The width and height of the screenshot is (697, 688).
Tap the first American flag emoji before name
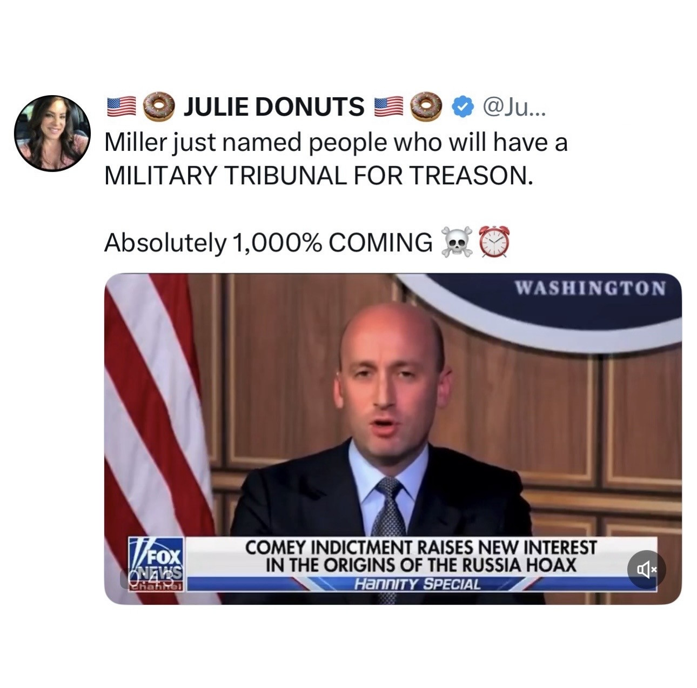[x=120, y=106]
